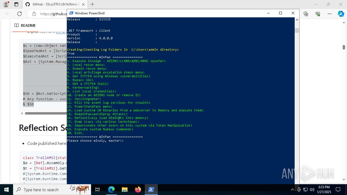This screenshot has height=195, width=347.
Task: Click '20. Exit.' line
Action: 75,133
